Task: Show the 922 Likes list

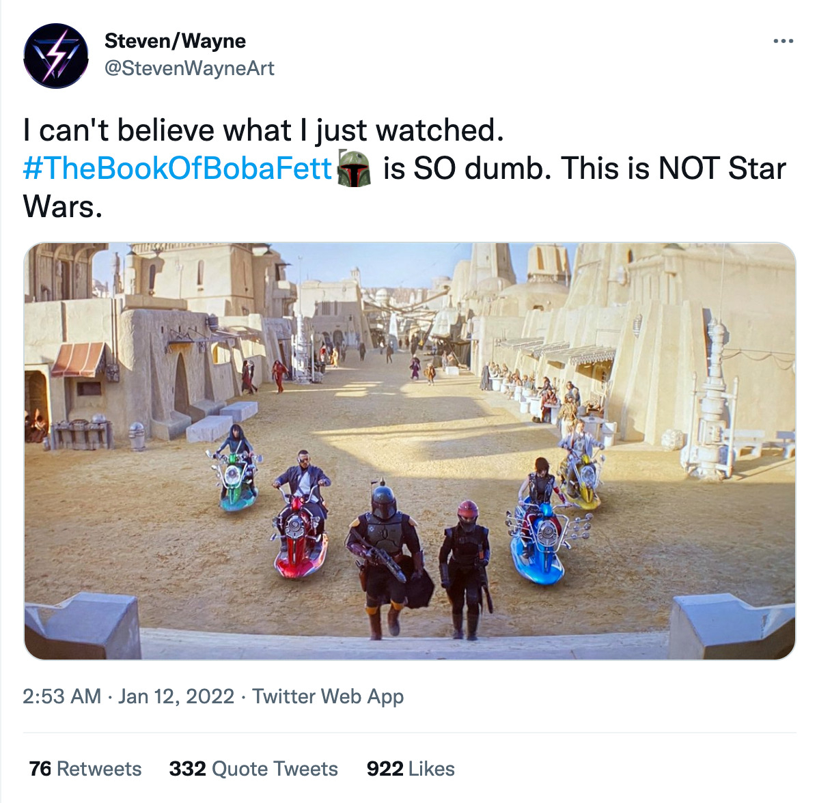Action: point(411,769)
